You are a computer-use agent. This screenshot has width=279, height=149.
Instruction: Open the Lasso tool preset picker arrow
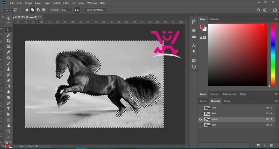(20, 10)
